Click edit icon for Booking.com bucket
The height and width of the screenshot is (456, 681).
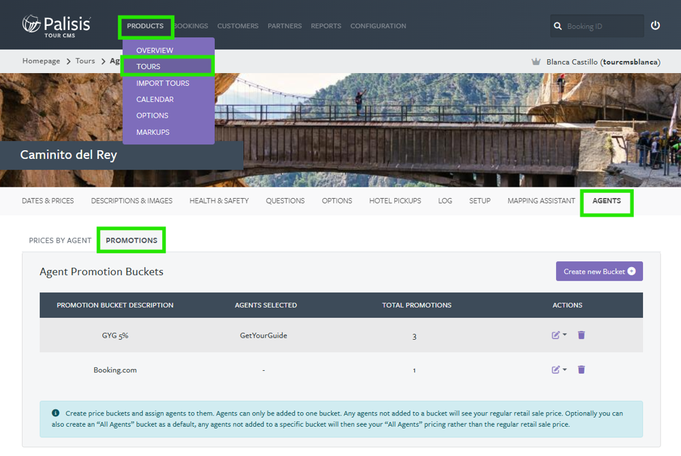click(x=555, y=370)
